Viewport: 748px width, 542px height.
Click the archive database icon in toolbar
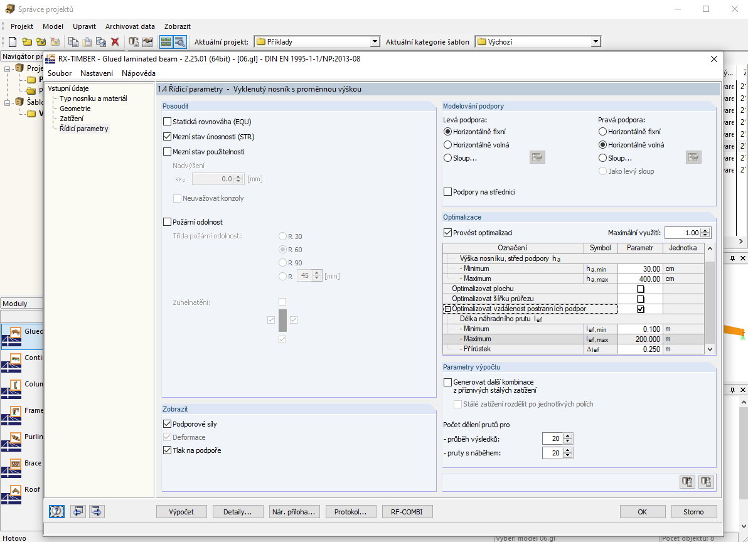coord(134,42)
